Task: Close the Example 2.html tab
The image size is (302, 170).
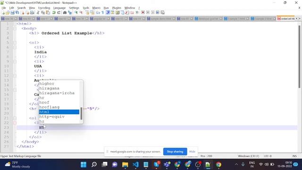Action: click(274, 19)
